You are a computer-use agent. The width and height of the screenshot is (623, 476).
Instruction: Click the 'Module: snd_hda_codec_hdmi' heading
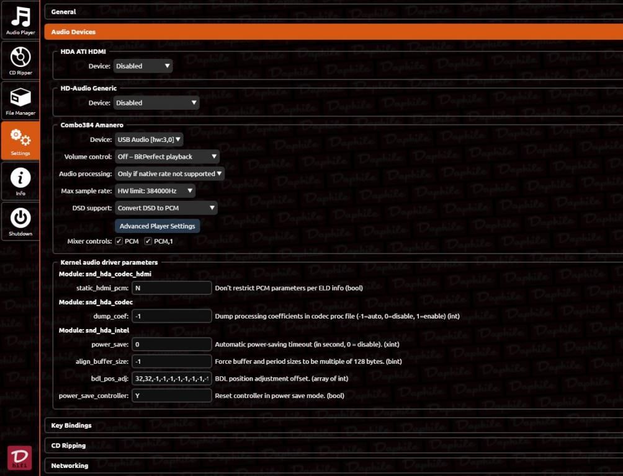(105, 274)
